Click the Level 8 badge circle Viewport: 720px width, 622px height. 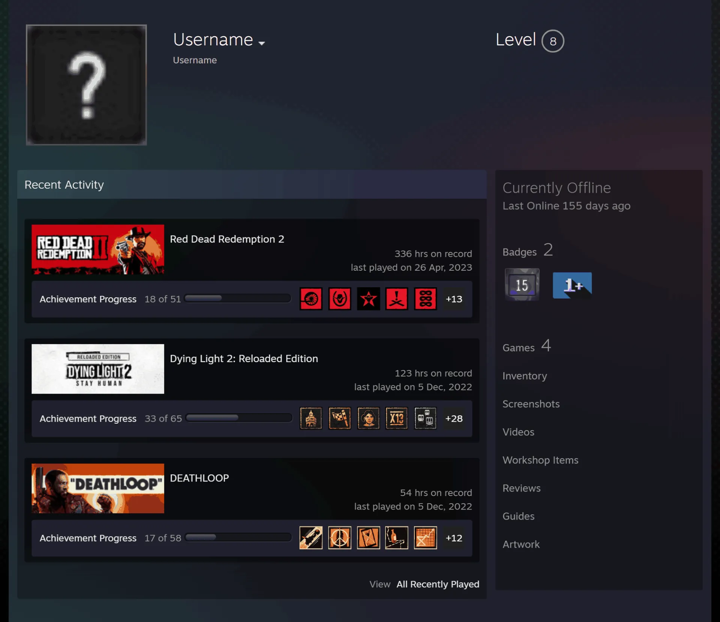click(553, 41)
